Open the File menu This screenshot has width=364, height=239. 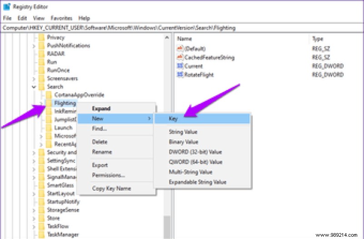tap(7, 18)
